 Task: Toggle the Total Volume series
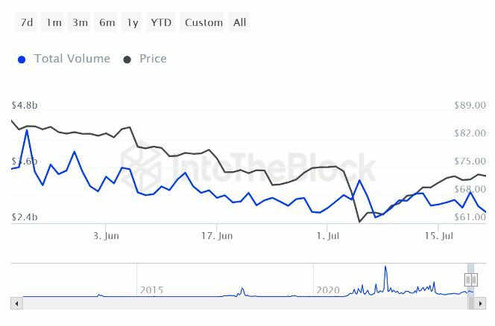(72, 59)
